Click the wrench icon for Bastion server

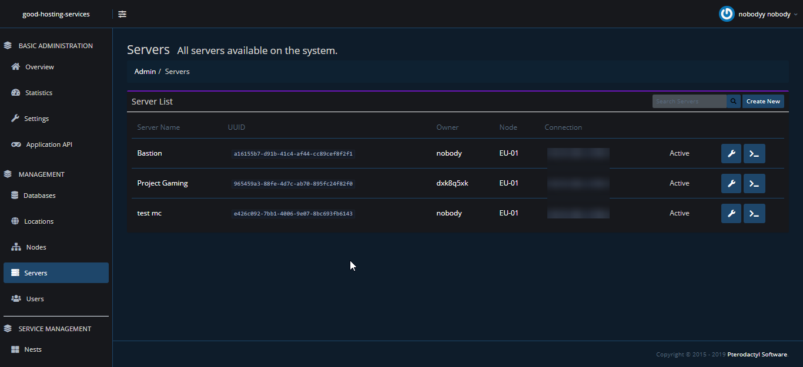point(731,154)
